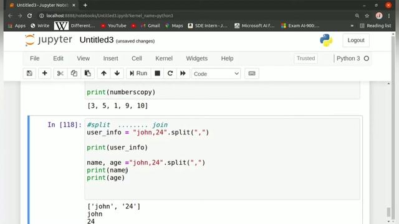
Task: Open the Wikipedia Different... bookmark
Action: [75, 26]
